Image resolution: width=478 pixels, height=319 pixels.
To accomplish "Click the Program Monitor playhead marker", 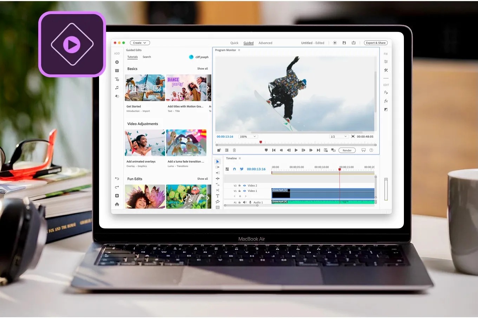I will click(261, 142).
